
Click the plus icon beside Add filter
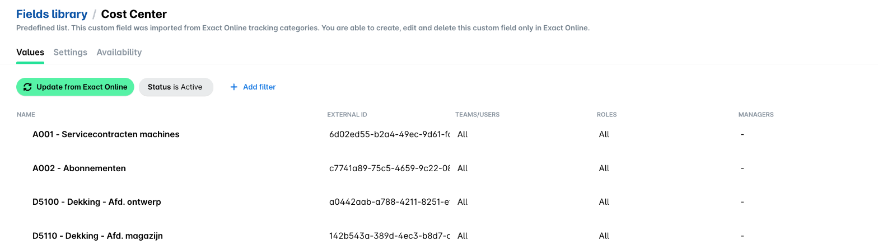pos(234,87)
